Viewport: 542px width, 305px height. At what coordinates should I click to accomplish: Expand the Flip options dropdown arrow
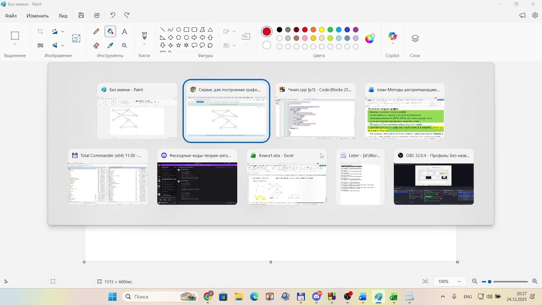[x=63, y=45]
